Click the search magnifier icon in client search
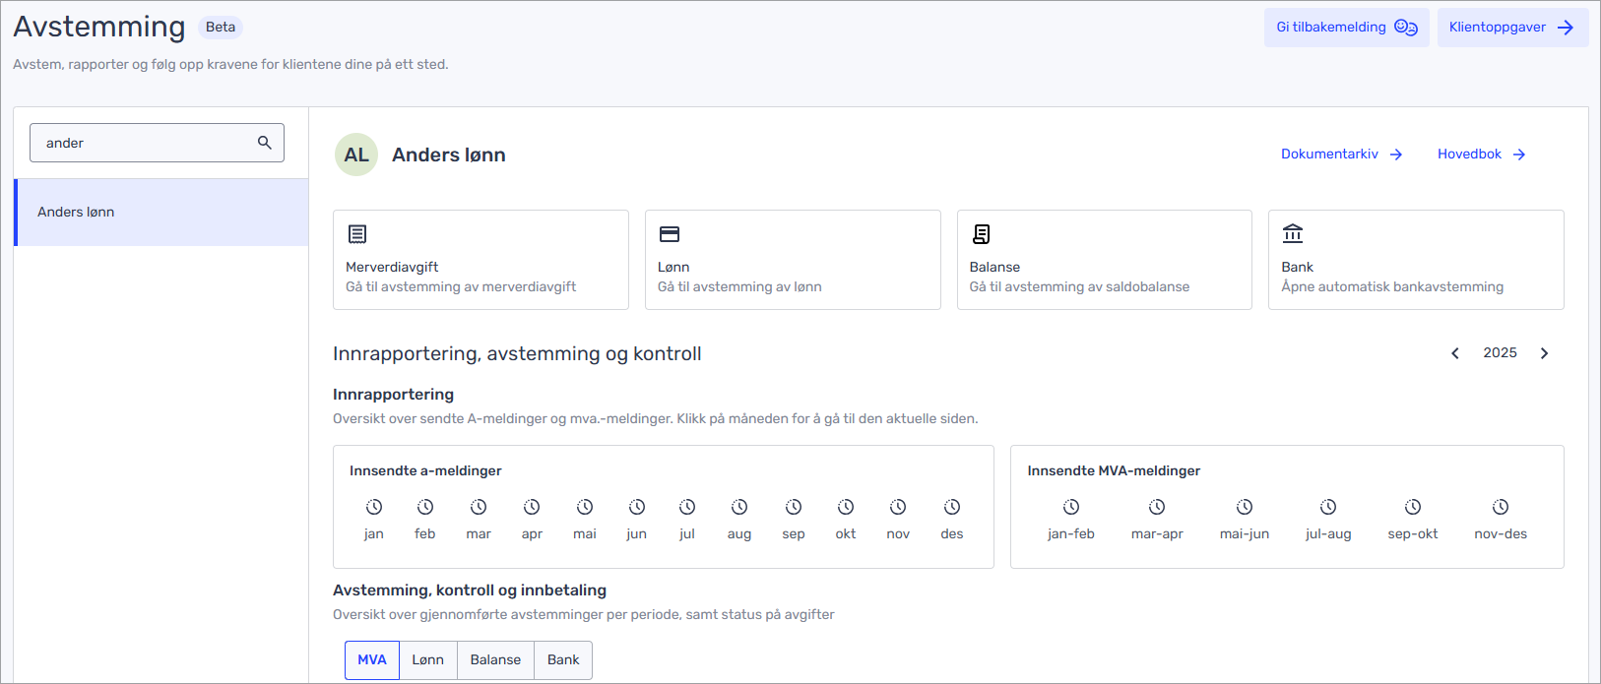 pyautogui.click(x=264, y=143)
